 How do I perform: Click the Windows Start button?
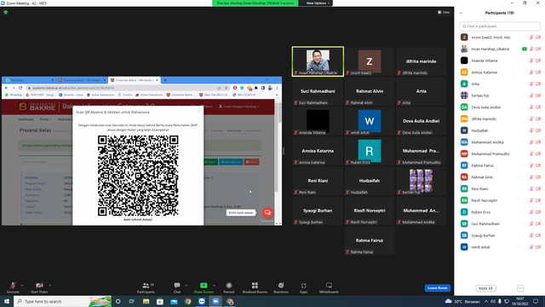pyautogui.click(x=7, y=301)
